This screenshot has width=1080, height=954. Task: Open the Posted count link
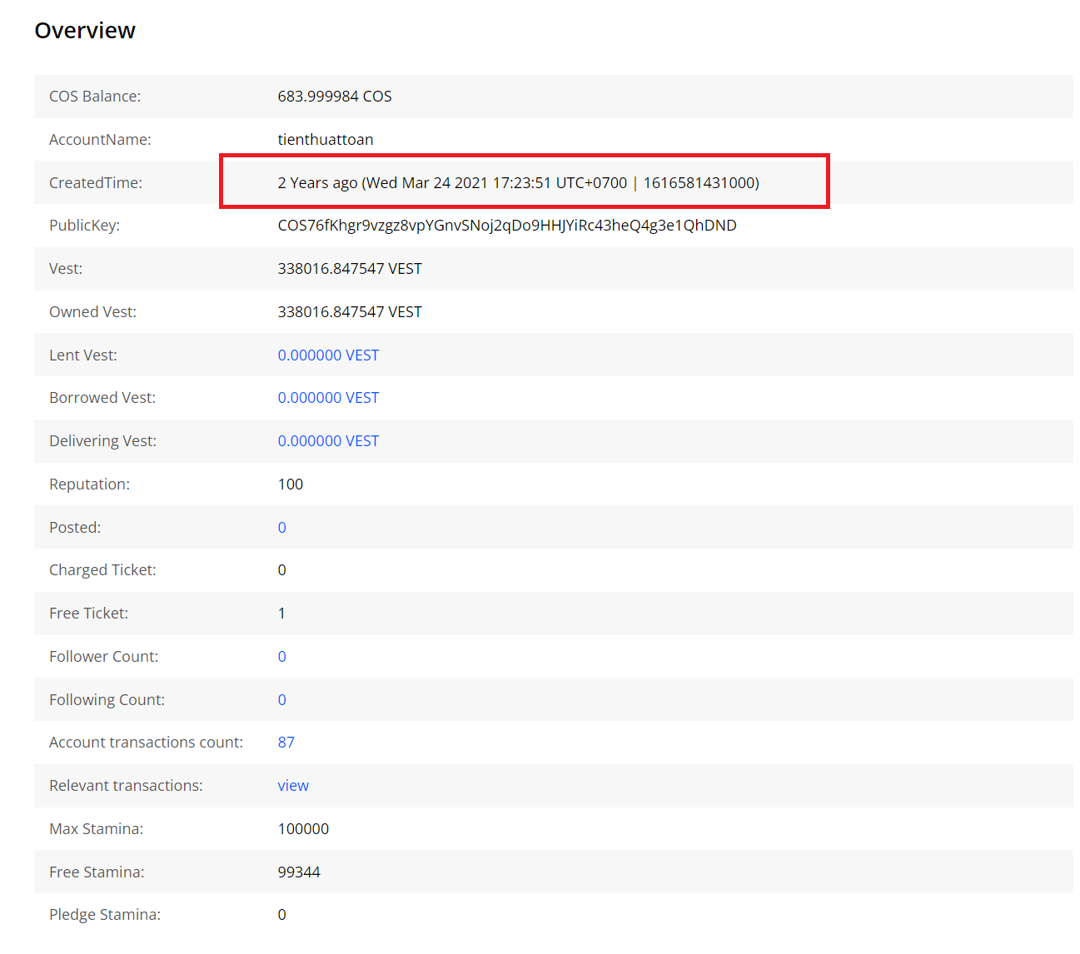point(282,528)
